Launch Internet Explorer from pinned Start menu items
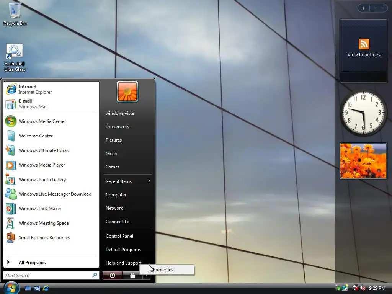Screen dimensions: 392x294 click(x=51, y=89)
